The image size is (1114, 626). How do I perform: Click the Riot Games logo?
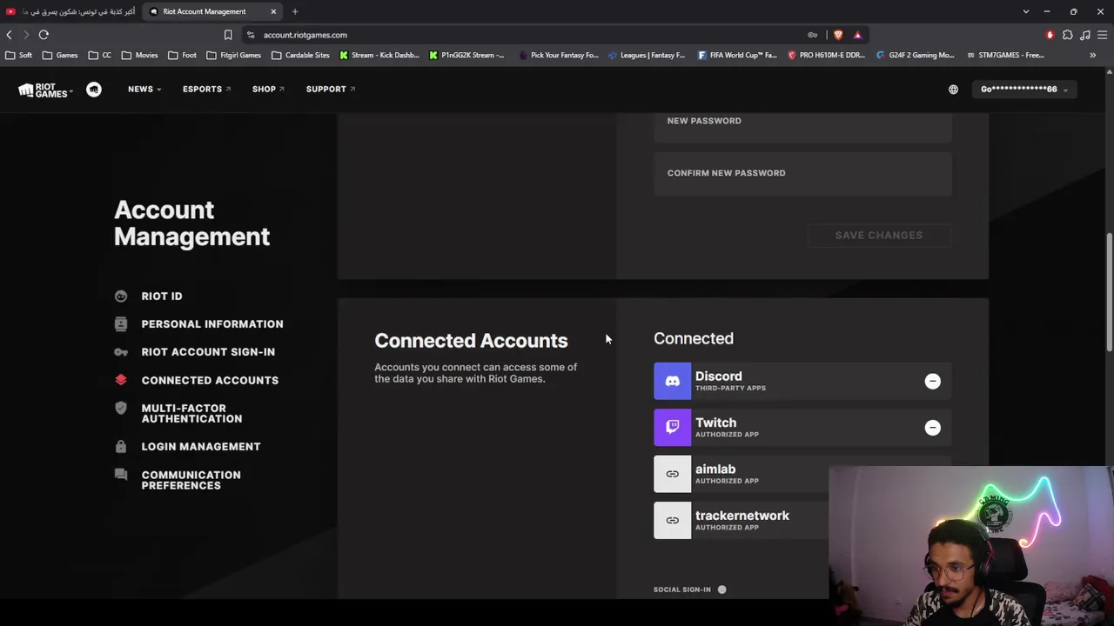(44, 90)
